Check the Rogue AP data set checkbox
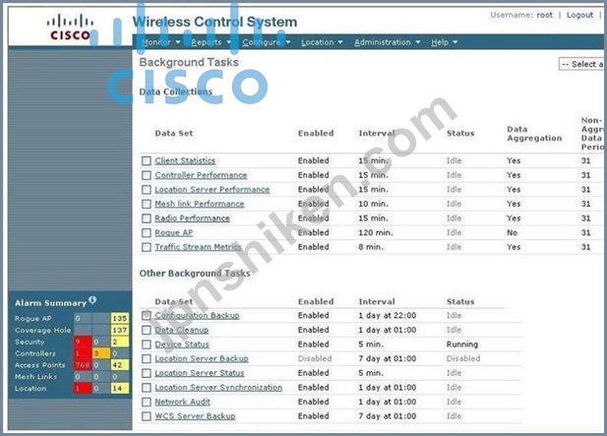 [146, 232]
